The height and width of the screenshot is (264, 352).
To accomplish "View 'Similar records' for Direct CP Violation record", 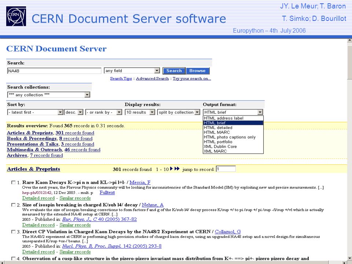I will coord(75,252).
